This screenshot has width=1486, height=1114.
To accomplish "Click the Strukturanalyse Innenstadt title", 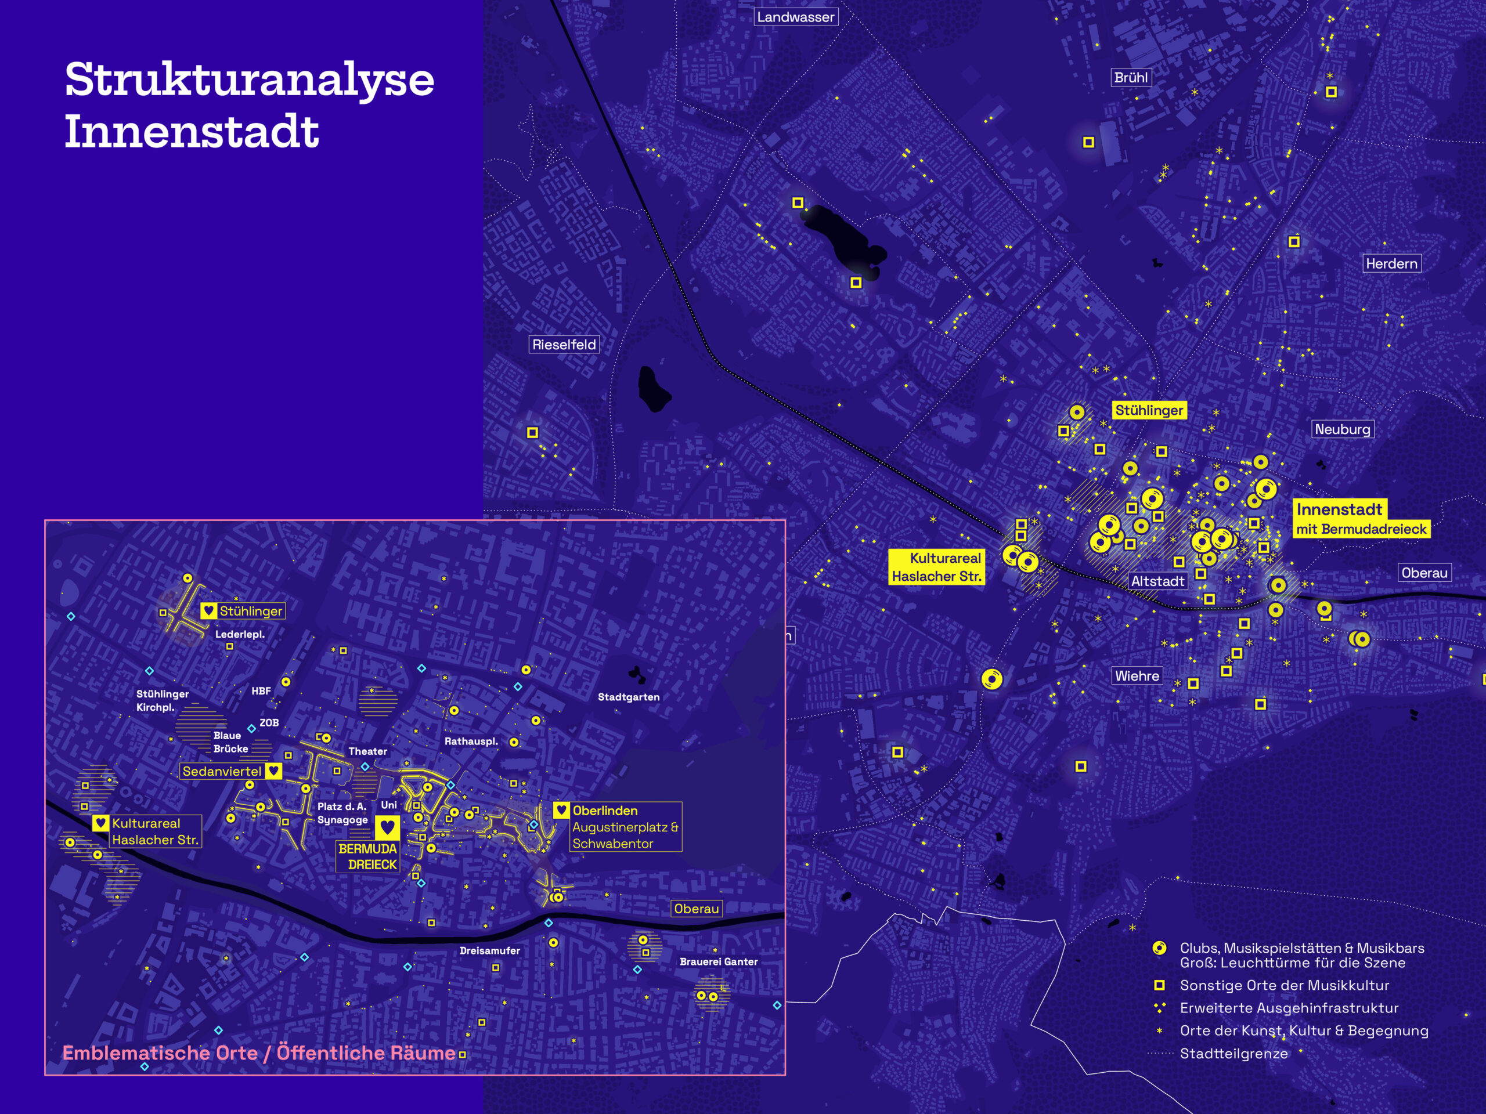I will pos(248,105).
